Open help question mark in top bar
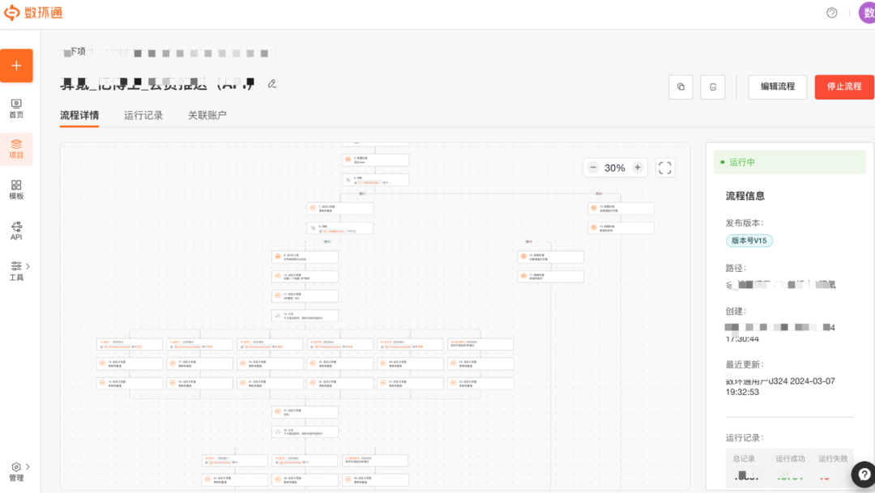Image resolution: width=875 pixels, height=493 pixels. pos(831,13)
